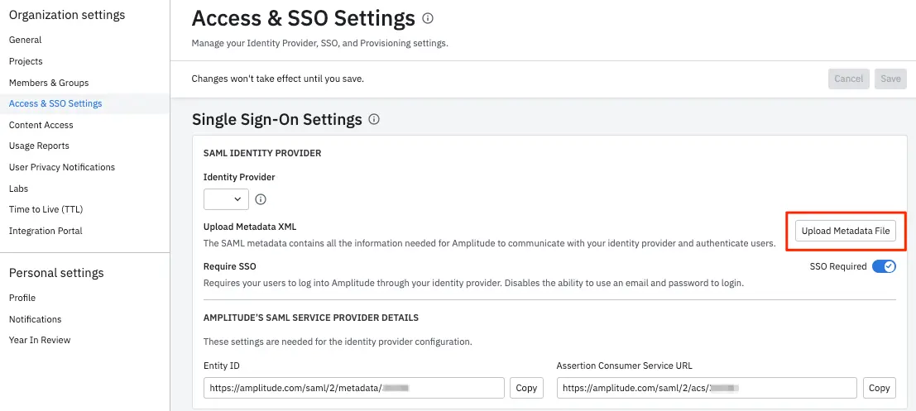Click info icon beside Access & SSO Settings title
This screenshot has width=916, height=411.
pos(428,19)
